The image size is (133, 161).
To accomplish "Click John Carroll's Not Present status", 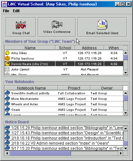I will point(89,69).
